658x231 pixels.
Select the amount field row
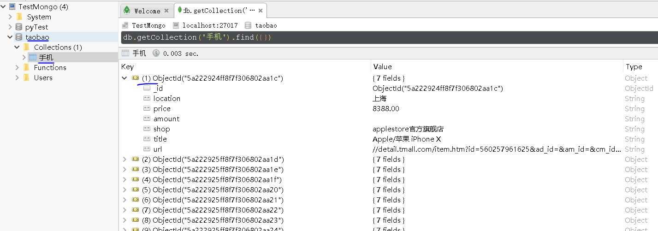pos(387,118)
